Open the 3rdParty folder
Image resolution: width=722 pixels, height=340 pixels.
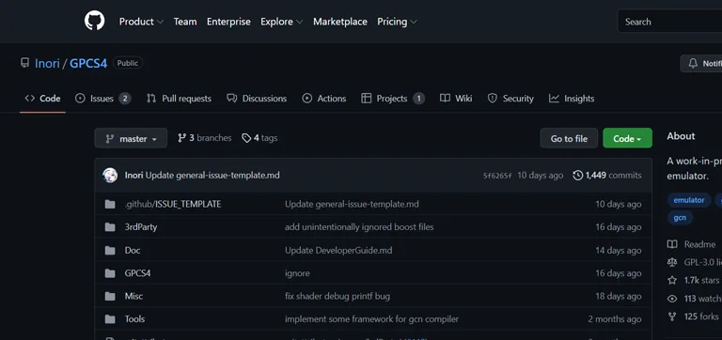click(141, 226)
